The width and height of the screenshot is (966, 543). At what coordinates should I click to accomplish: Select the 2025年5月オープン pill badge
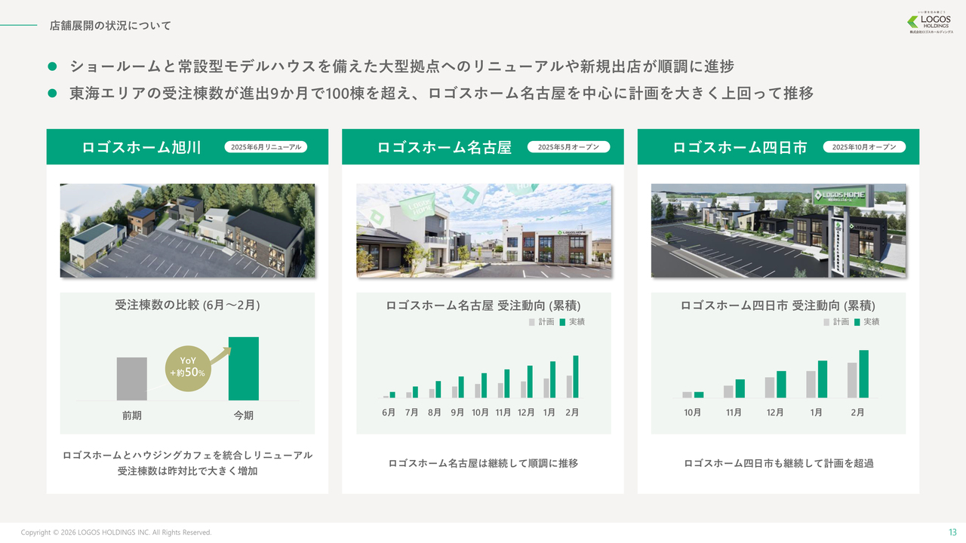568,147
